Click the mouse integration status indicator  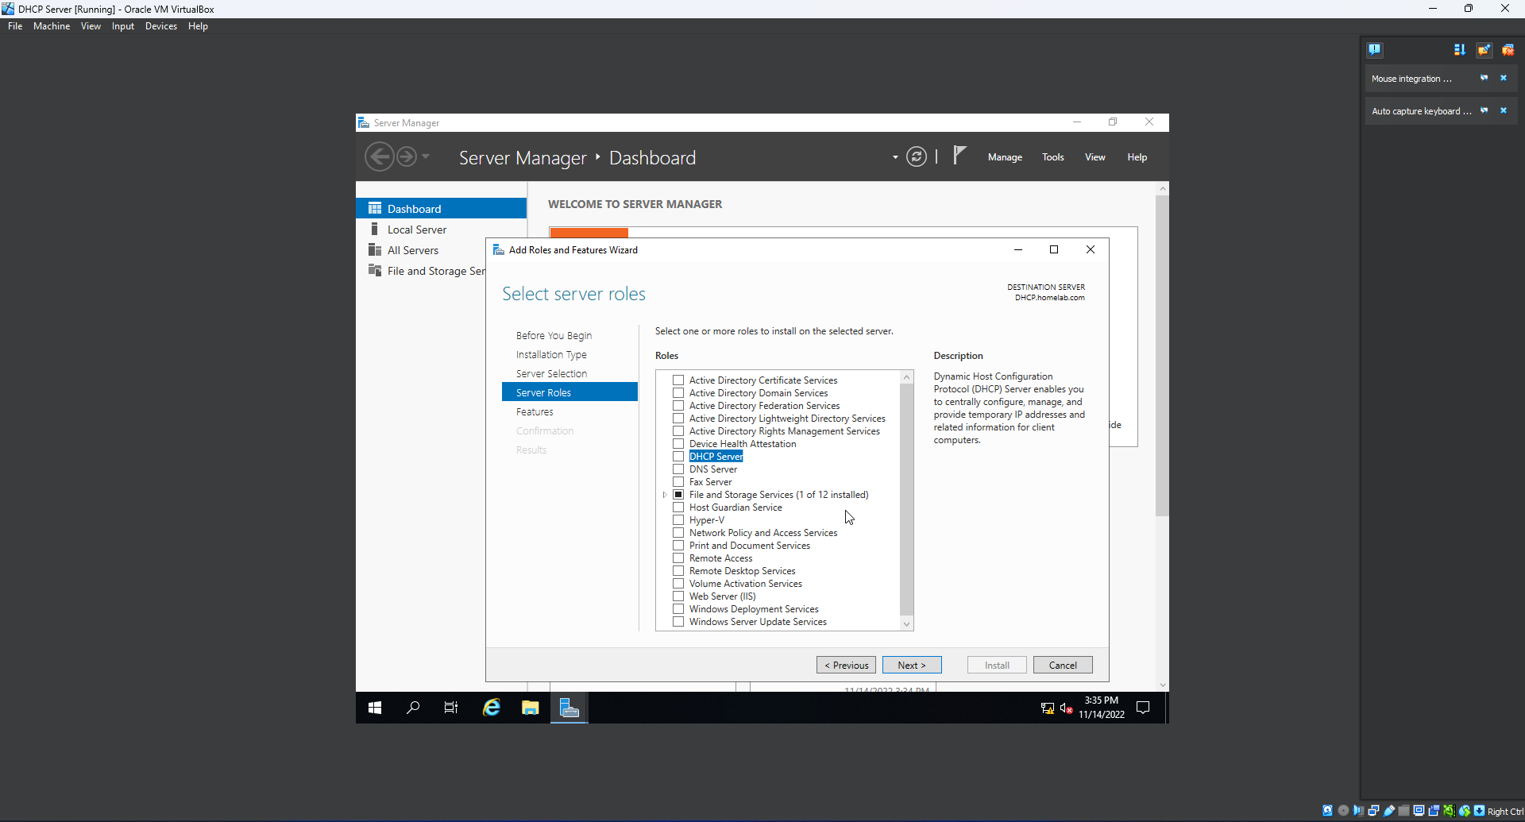pos(1464,811)
